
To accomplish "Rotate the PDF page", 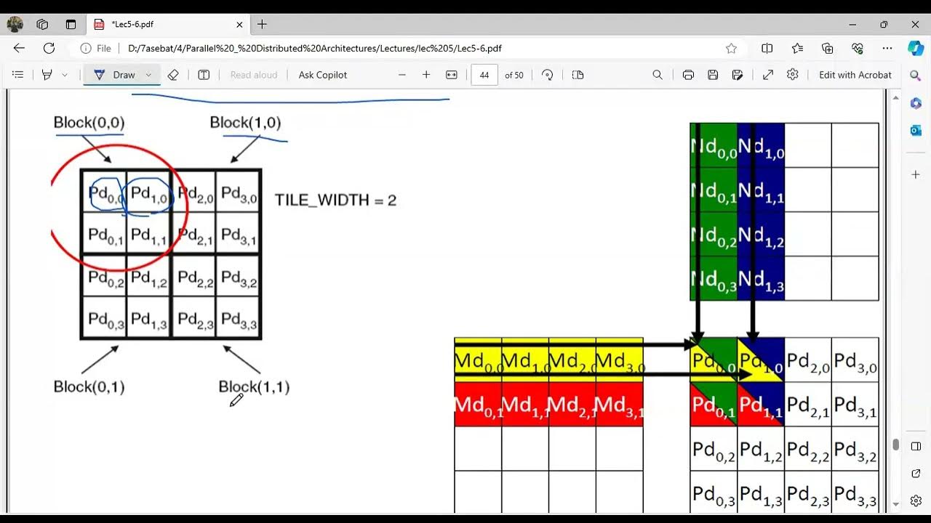I will [548, 75].
